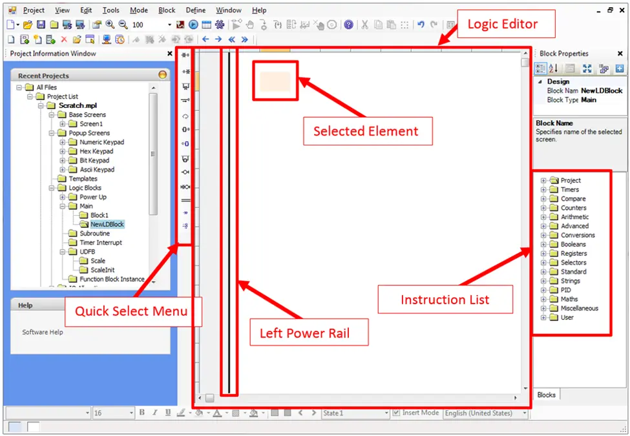This screenshot has width=630, height=436.
Task: Select ScaleInit under UDFB
Action: point(103,270)
